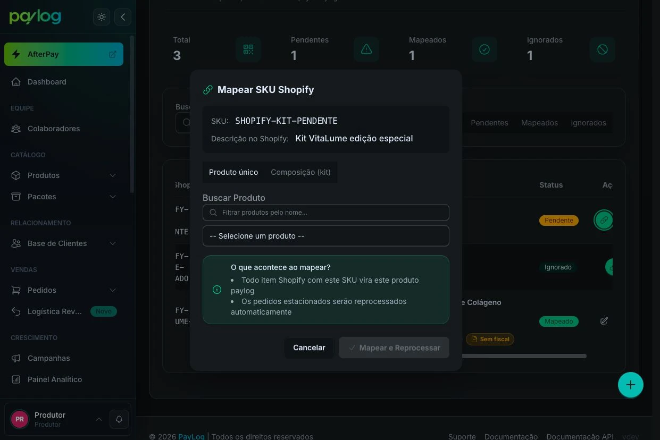Click the PayLog footer link
The image size is (660, 440).
click(x=191, y=437)
